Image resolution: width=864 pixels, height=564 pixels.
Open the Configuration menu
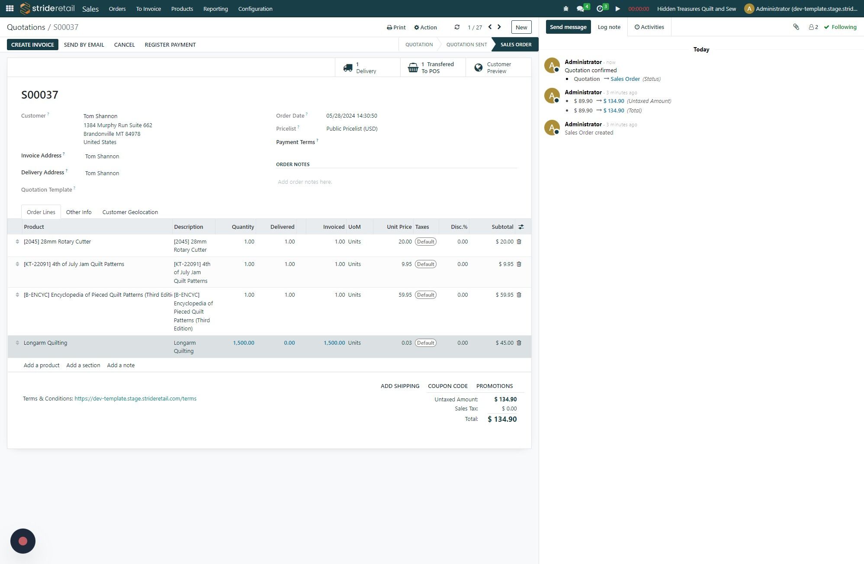[255, 9]
